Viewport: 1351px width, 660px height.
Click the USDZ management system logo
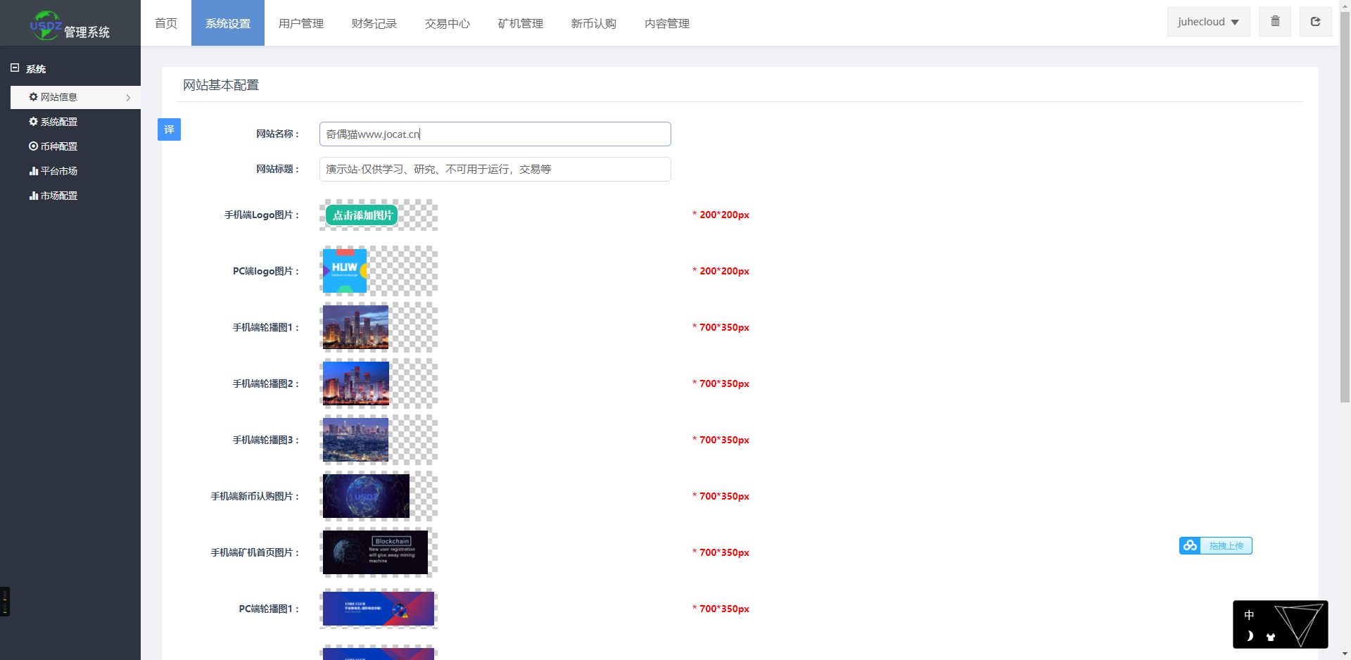pos(70,25)
